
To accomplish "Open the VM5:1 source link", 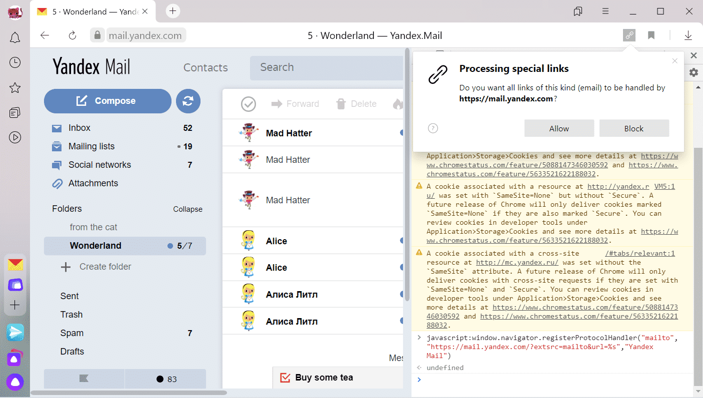I will tap(664, 186).
